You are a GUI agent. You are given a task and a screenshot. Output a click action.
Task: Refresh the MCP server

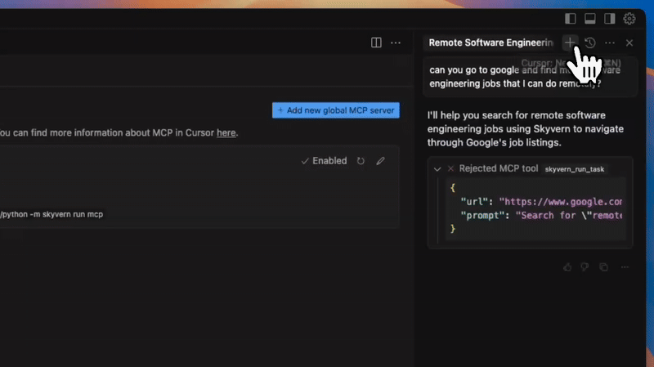point(361,161)
